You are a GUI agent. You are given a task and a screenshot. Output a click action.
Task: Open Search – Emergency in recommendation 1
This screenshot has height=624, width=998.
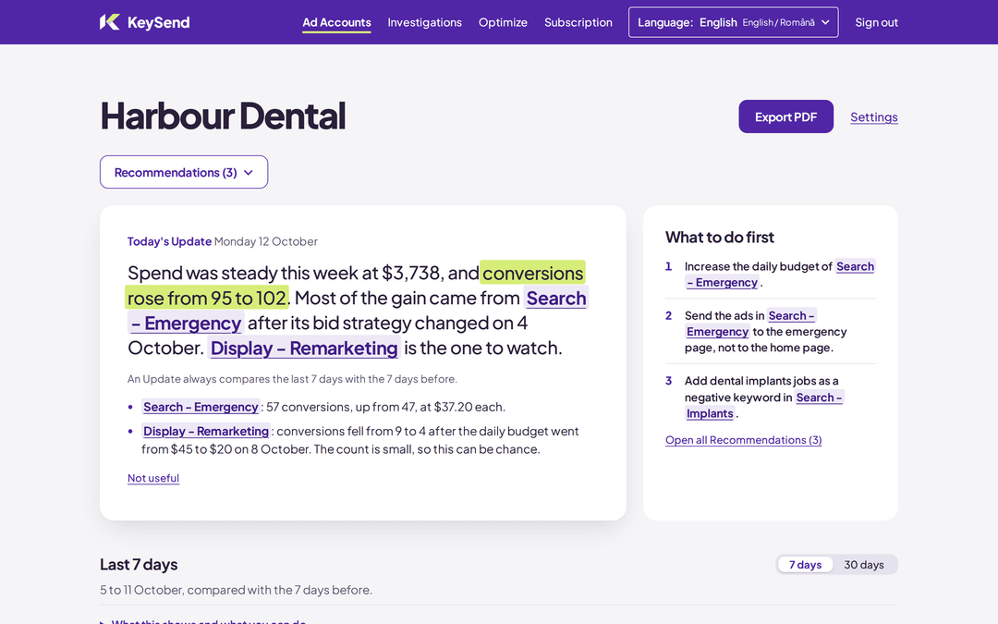[855, 266]
